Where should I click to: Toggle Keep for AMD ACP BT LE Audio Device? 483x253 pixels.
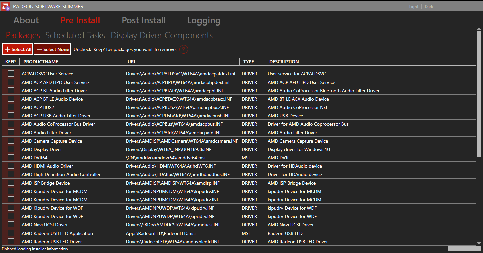click(x=11, y=99)
